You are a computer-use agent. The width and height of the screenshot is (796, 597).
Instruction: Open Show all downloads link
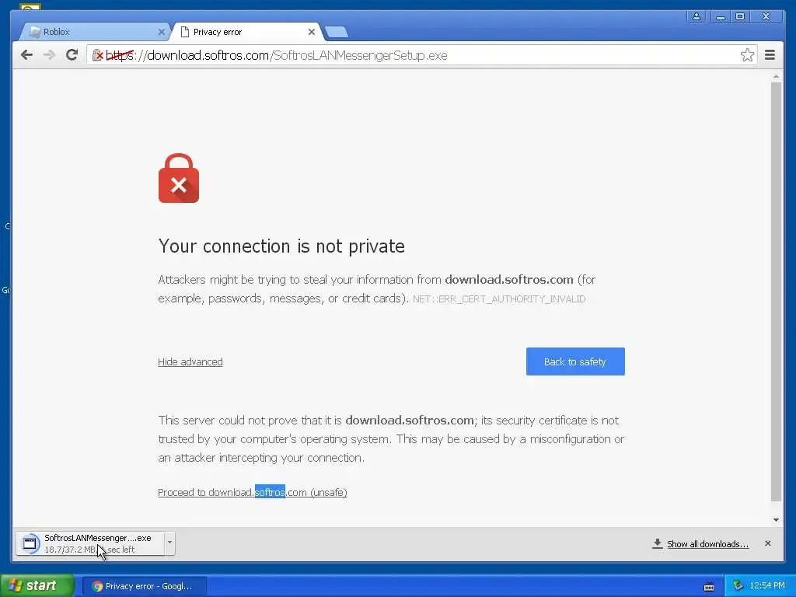(707, 543)
